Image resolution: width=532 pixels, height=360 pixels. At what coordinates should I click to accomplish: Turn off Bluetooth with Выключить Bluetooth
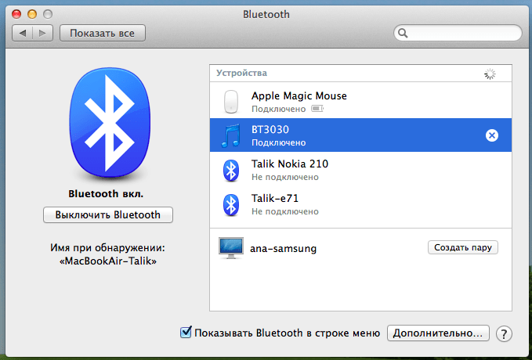(108, 215)
